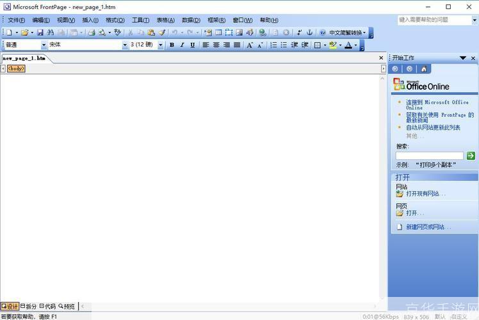Click the Insert Hyperlink globe icon

262,33
